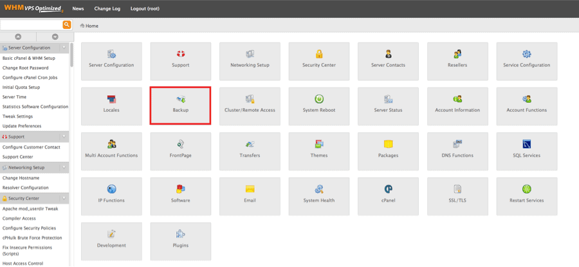Open the FrontPage tile
This screenshot has width=579, height=267.
(x=181, y=151)
